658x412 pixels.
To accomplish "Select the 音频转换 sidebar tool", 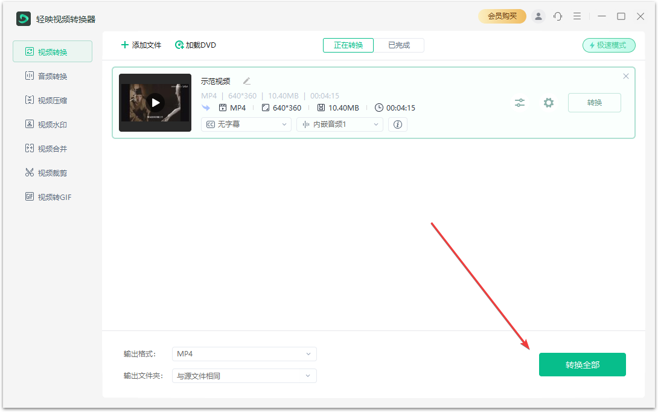I will [x=53, y=76].
